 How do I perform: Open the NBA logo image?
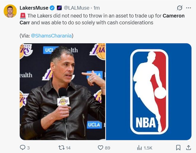click(149, 92)
